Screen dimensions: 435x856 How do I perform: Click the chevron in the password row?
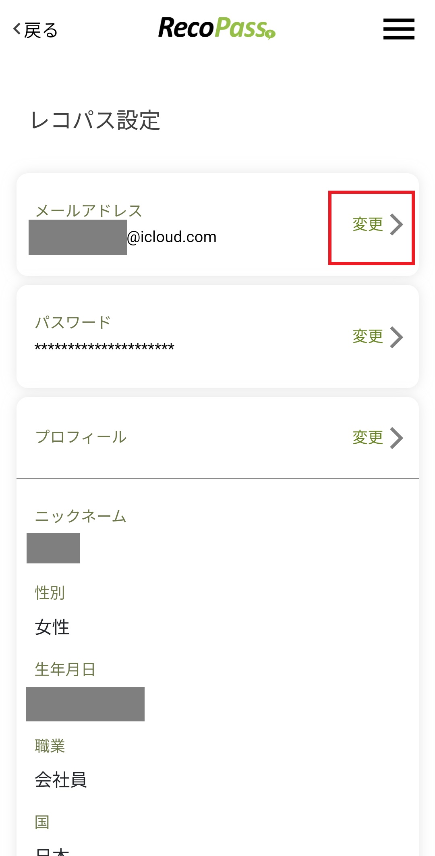[397, 337]
